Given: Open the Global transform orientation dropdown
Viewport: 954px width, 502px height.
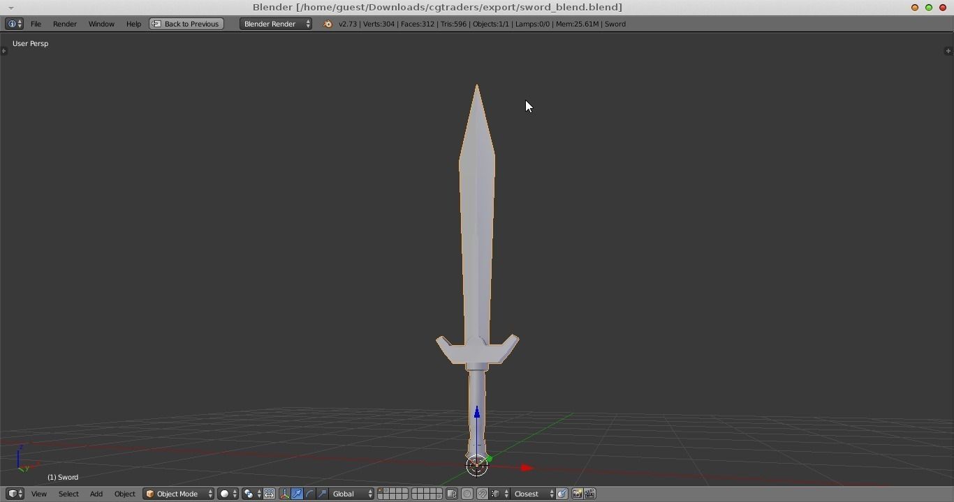Looking at the screenshot, I should pos(351,494).
